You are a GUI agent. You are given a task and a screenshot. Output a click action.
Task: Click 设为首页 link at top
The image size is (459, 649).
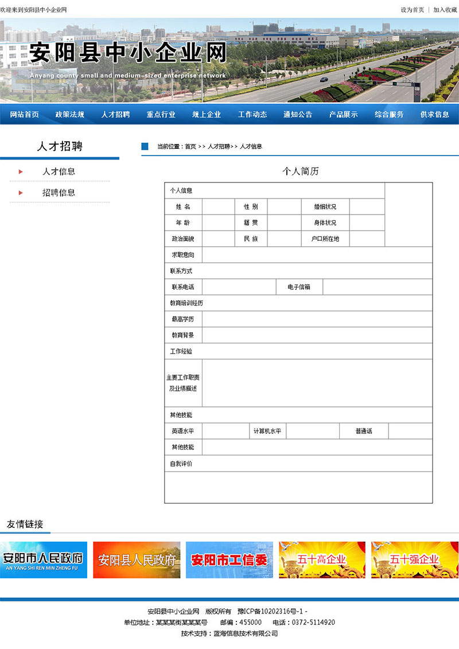coord(412,10)
